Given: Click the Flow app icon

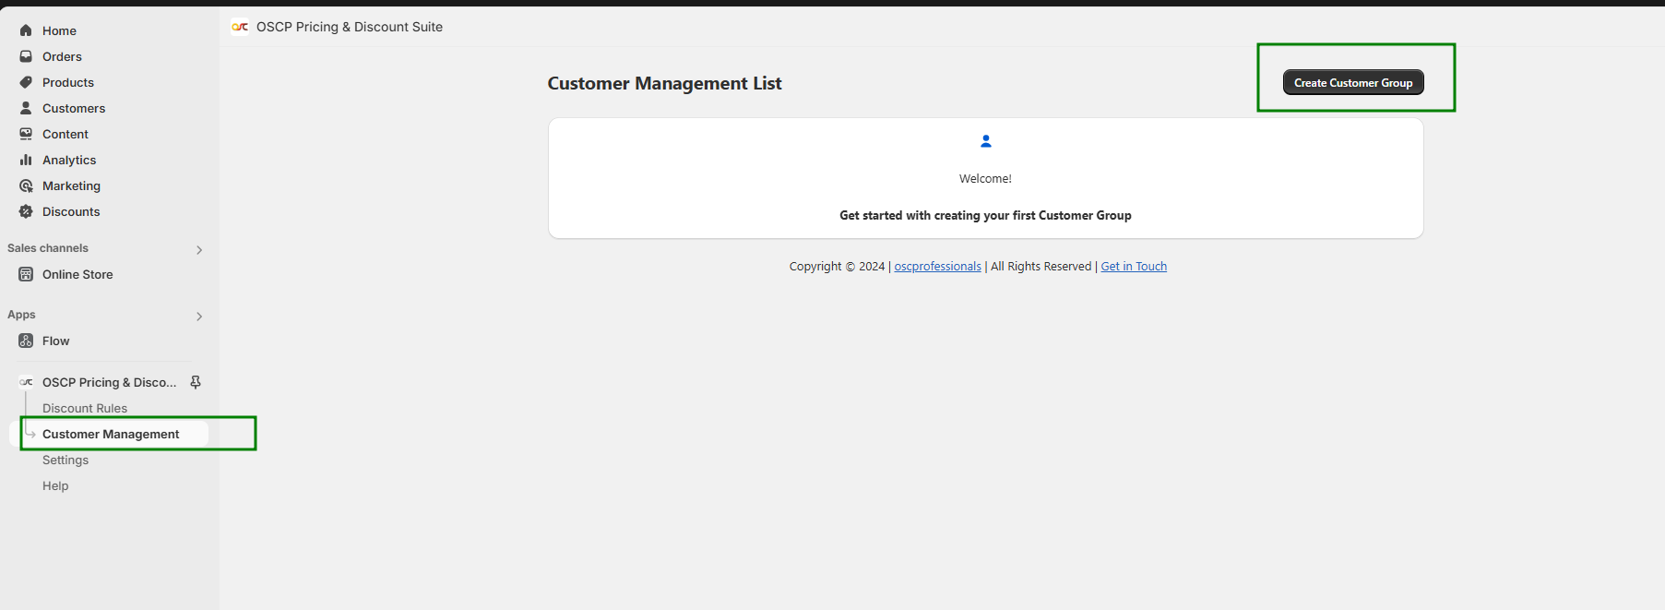Looking at the screenshot, I should (x=26, y=341).
